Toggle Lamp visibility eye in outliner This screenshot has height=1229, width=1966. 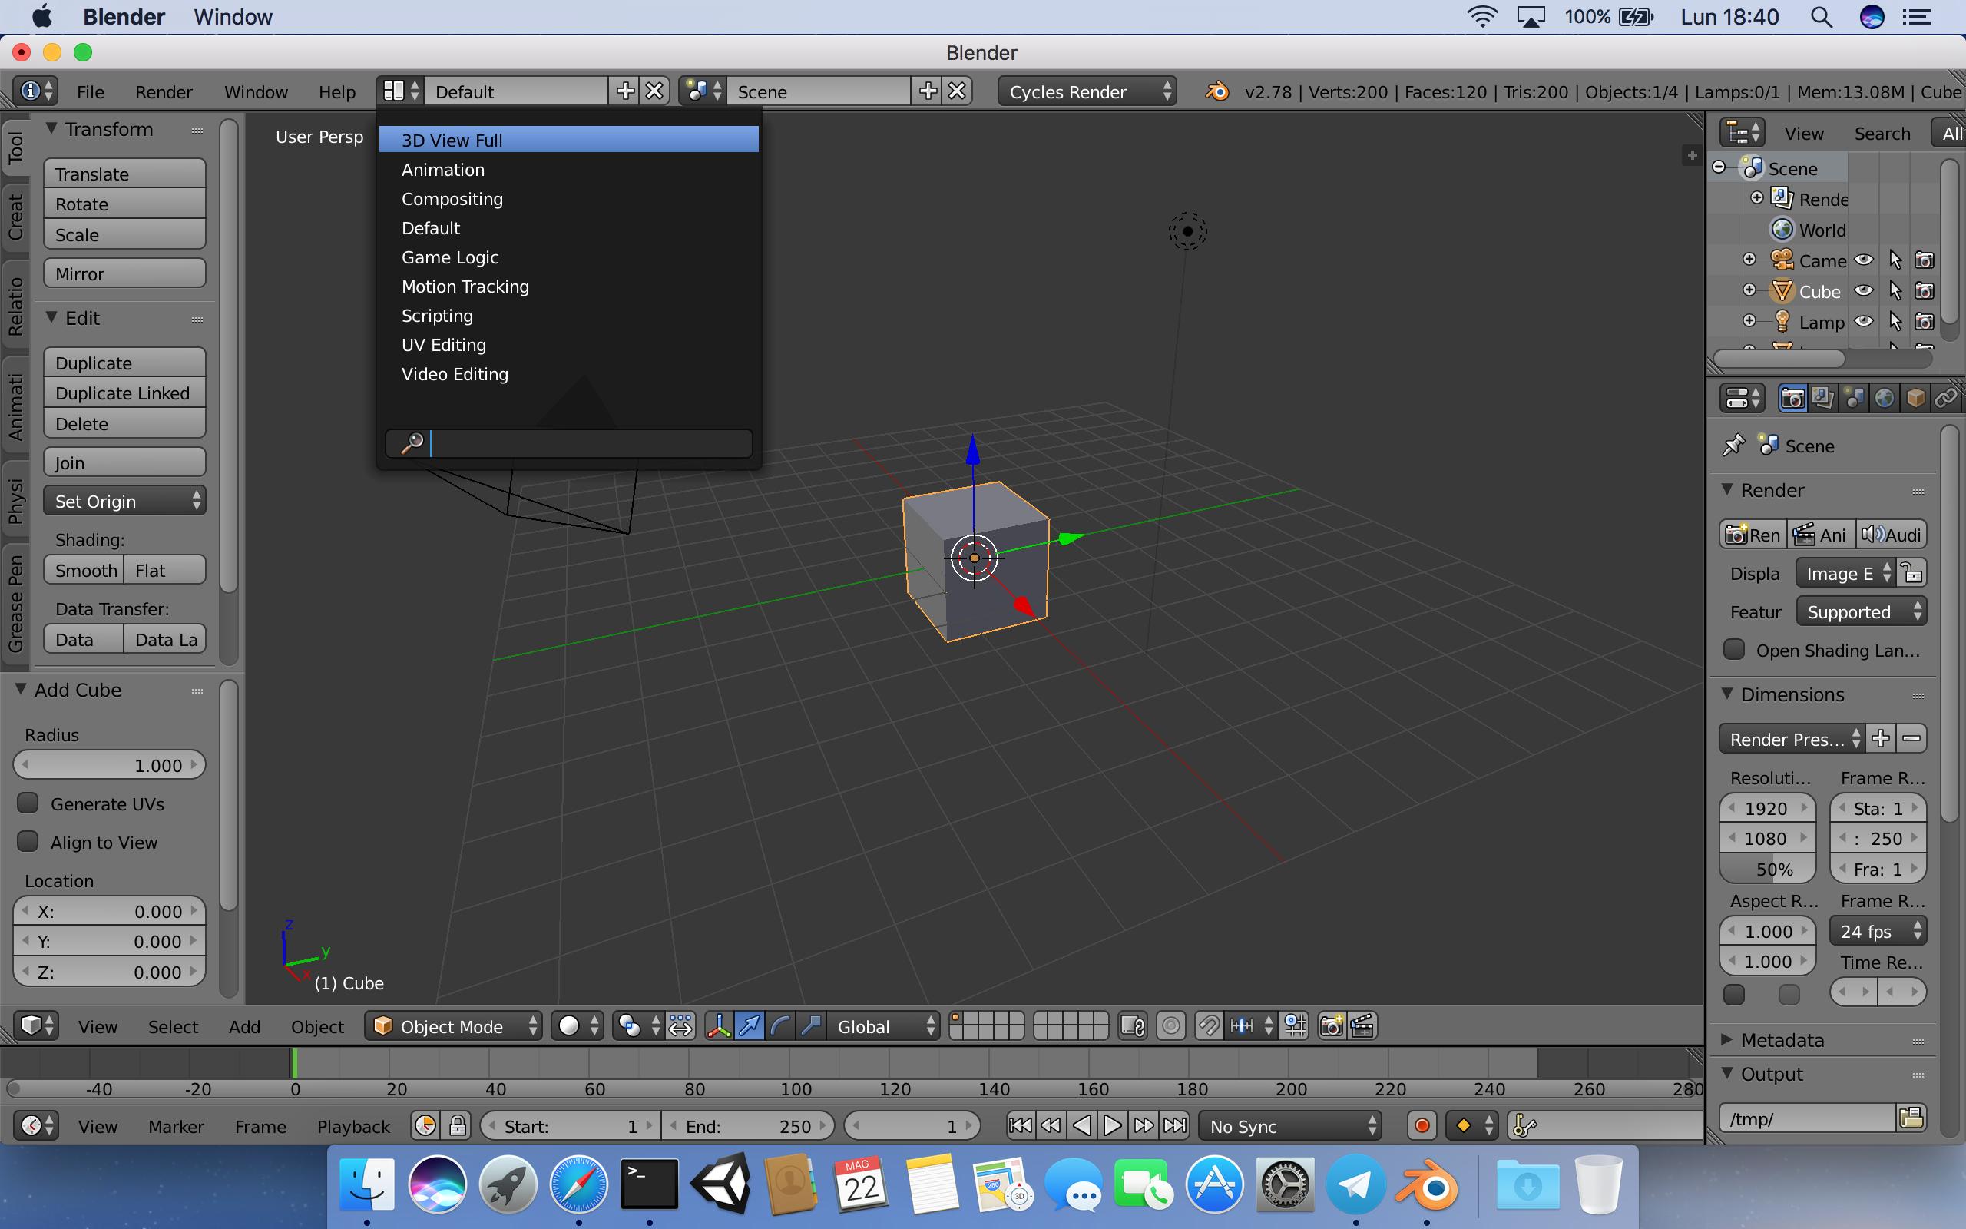pos(1864,322)
